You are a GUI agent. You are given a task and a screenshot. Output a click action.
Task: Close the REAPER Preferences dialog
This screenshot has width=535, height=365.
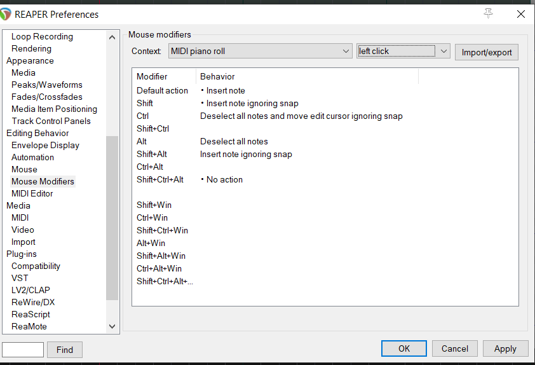coord(520,14)
